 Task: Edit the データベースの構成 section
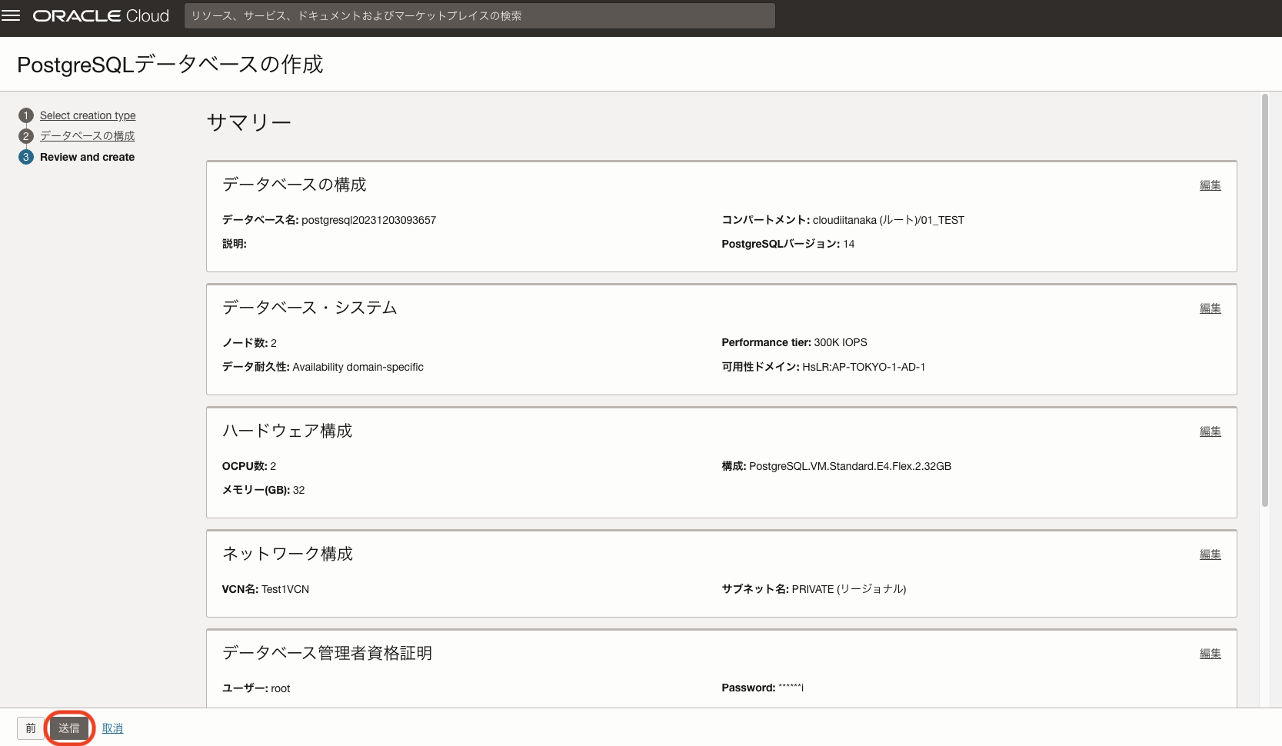tap(1210, 185)
